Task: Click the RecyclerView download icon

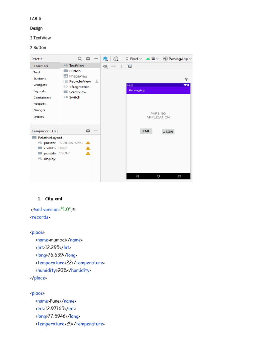Action: (x=97, y=81)
